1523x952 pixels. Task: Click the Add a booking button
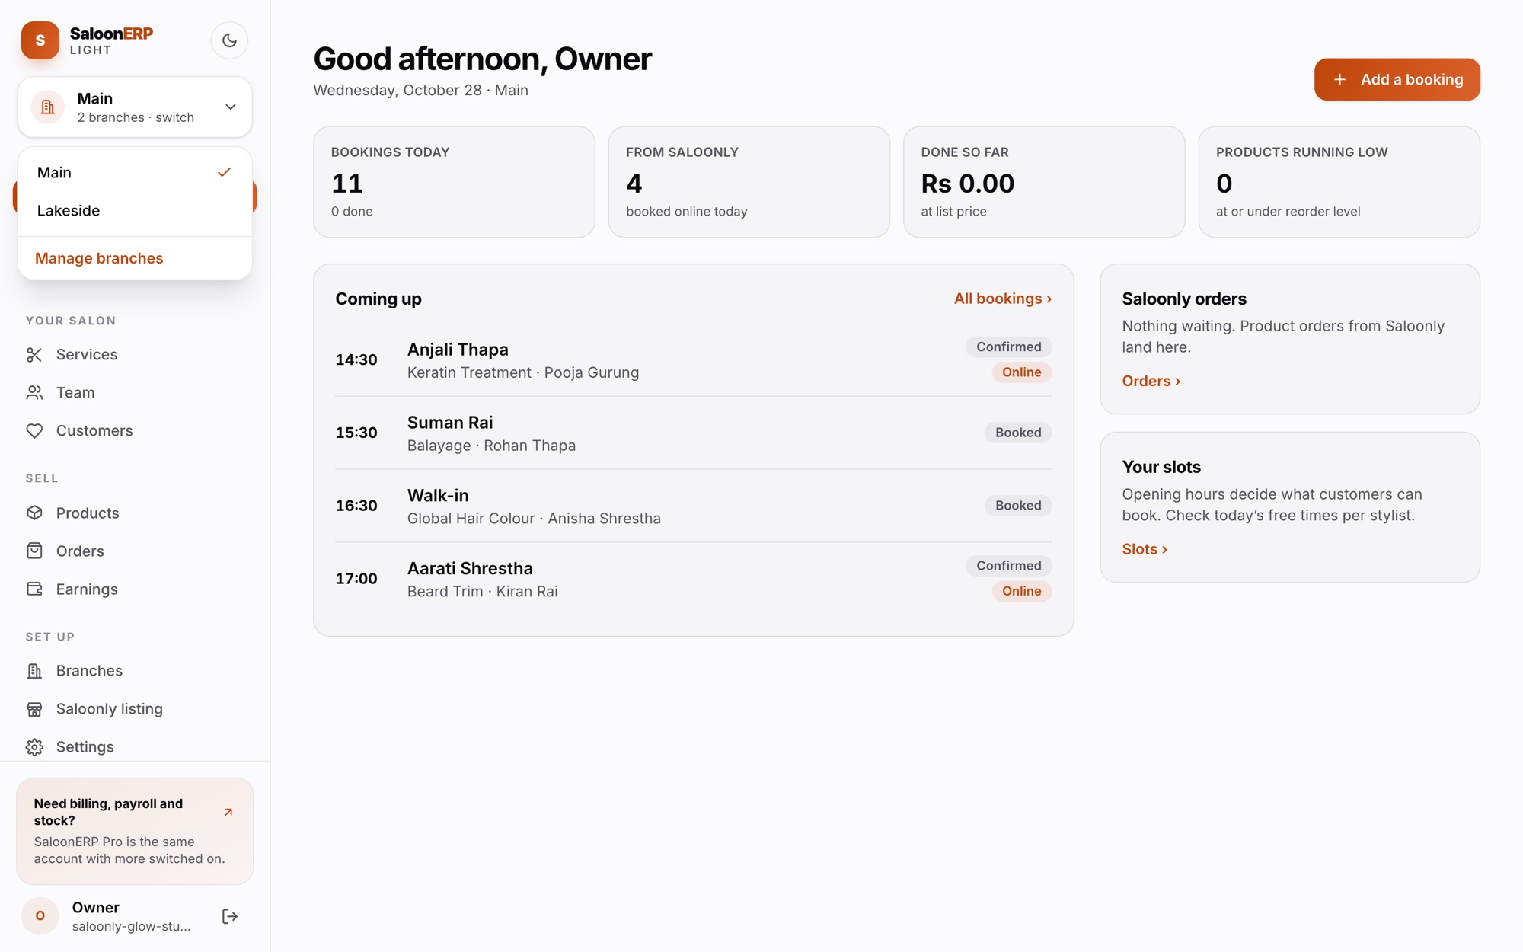(x=1397, y=79)
